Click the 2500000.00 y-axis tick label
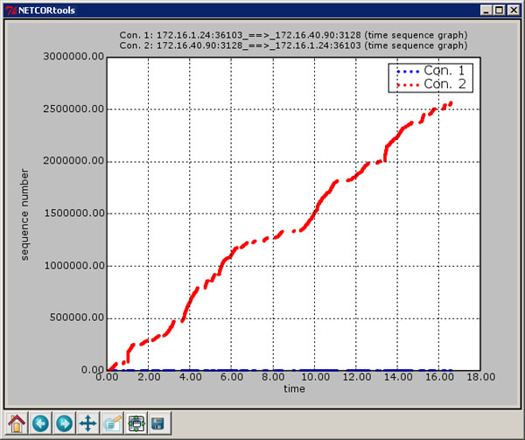This screenshot has width=525, height=440. tap(73, 108)
